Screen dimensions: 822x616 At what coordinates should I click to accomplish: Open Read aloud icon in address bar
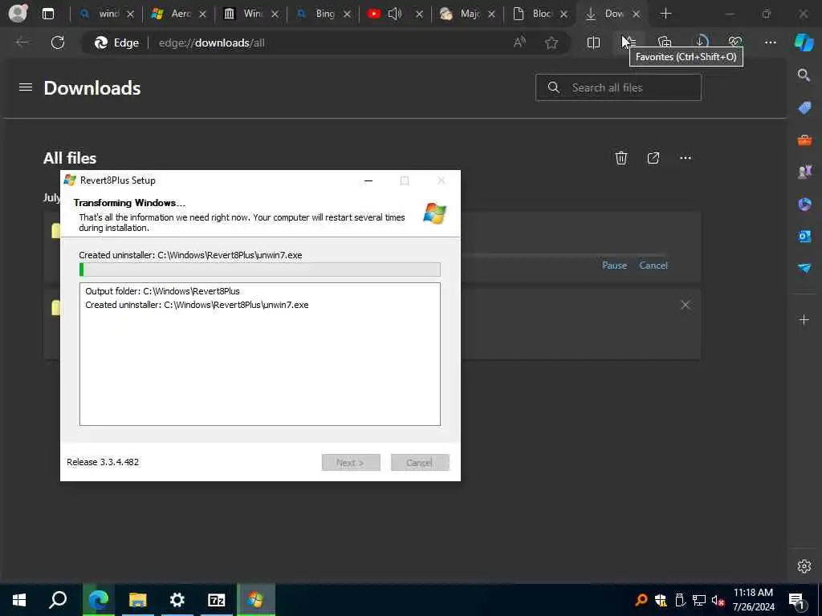519,43
